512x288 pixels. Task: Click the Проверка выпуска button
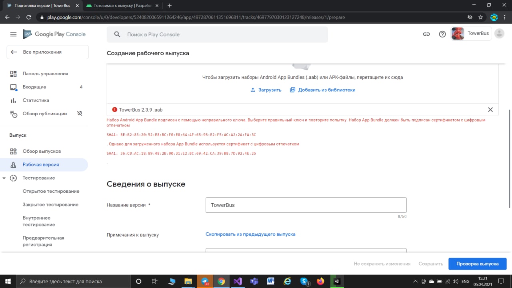pyautogui.click(x=478, y=264)
